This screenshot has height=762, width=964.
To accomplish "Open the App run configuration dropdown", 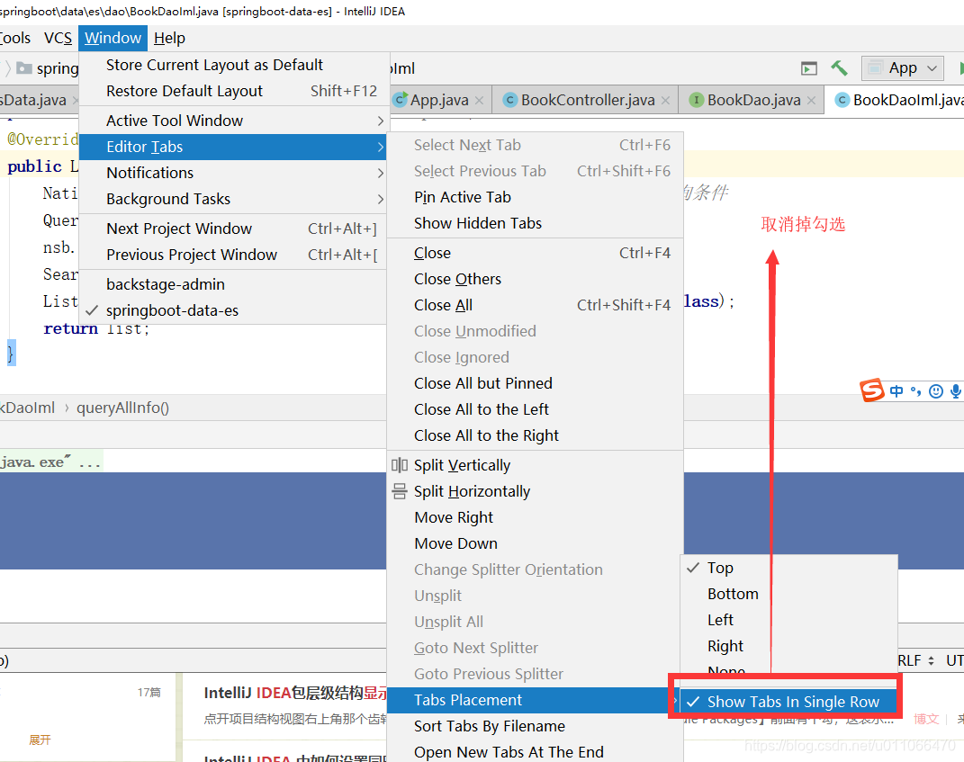I will 903,68.
